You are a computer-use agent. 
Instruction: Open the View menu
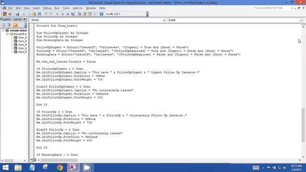27,8
